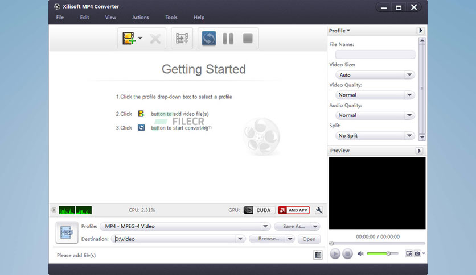The height and width of the screenshot is (275, 476).
Task: Click the preview Stop button
Action: click(347, 253)
